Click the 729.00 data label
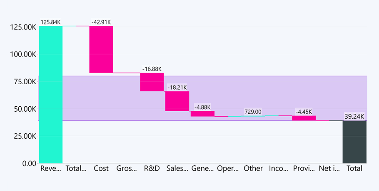 pyautogui.click(x=253, y=112)
